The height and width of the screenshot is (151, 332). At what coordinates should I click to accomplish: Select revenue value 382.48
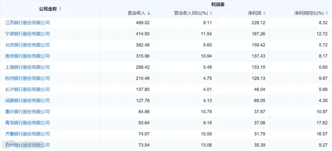pyautogui.click(x=143, y=45)
